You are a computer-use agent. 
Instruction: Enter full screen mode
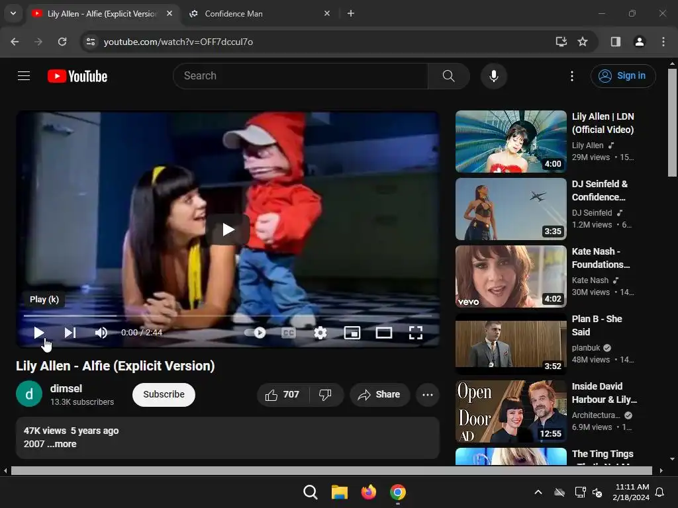coord(416,333)
